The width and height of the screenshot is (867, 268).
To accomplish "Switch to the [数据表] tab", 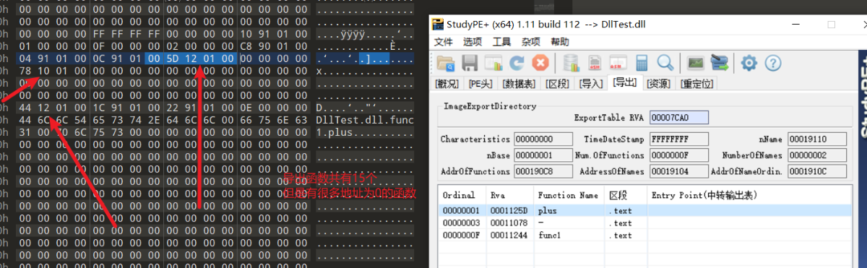I will tap(519, 83).
